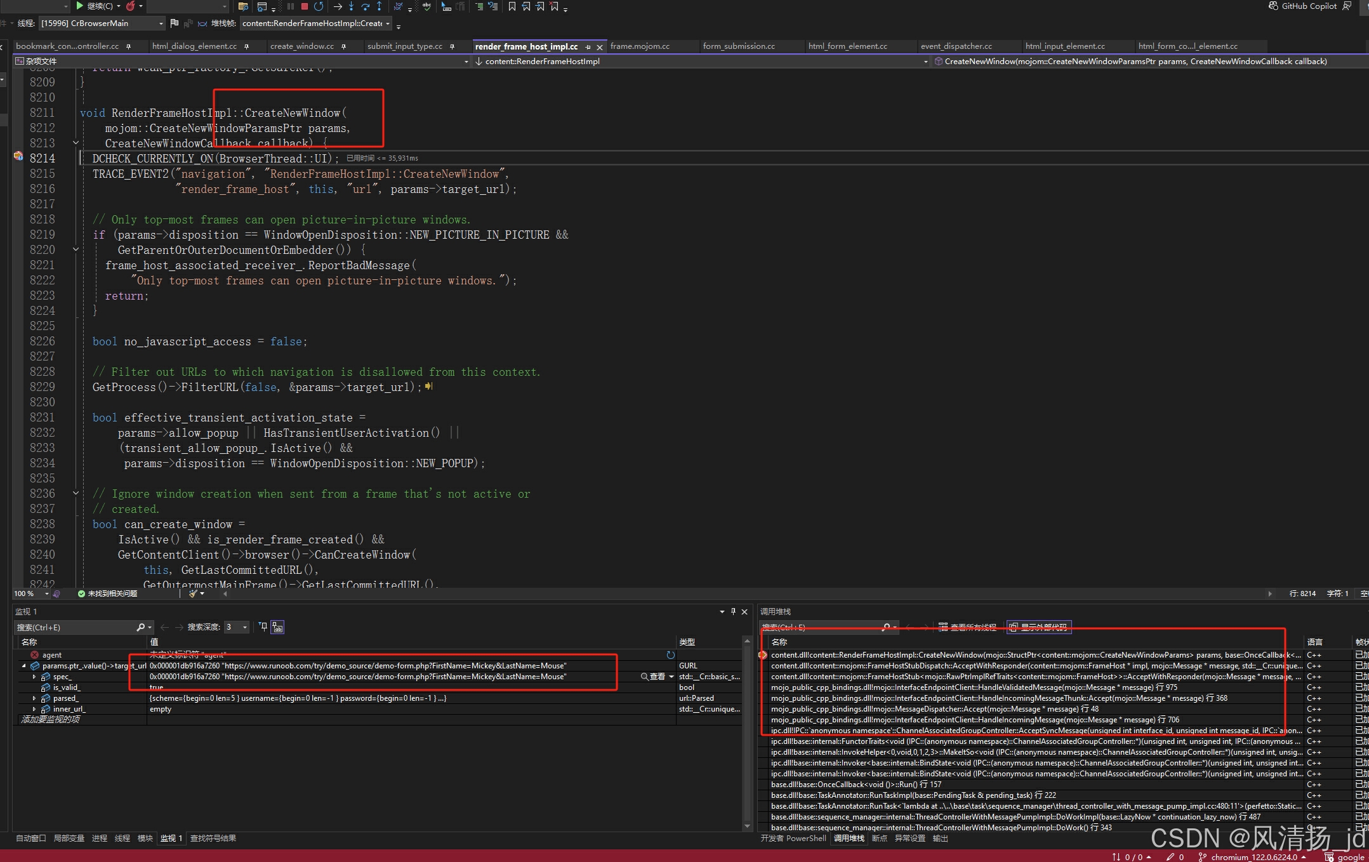The width and height of the screenshot is (1369, 862).
Task: Click the Hot Reload flame icon
Action: tap(131, 6)
